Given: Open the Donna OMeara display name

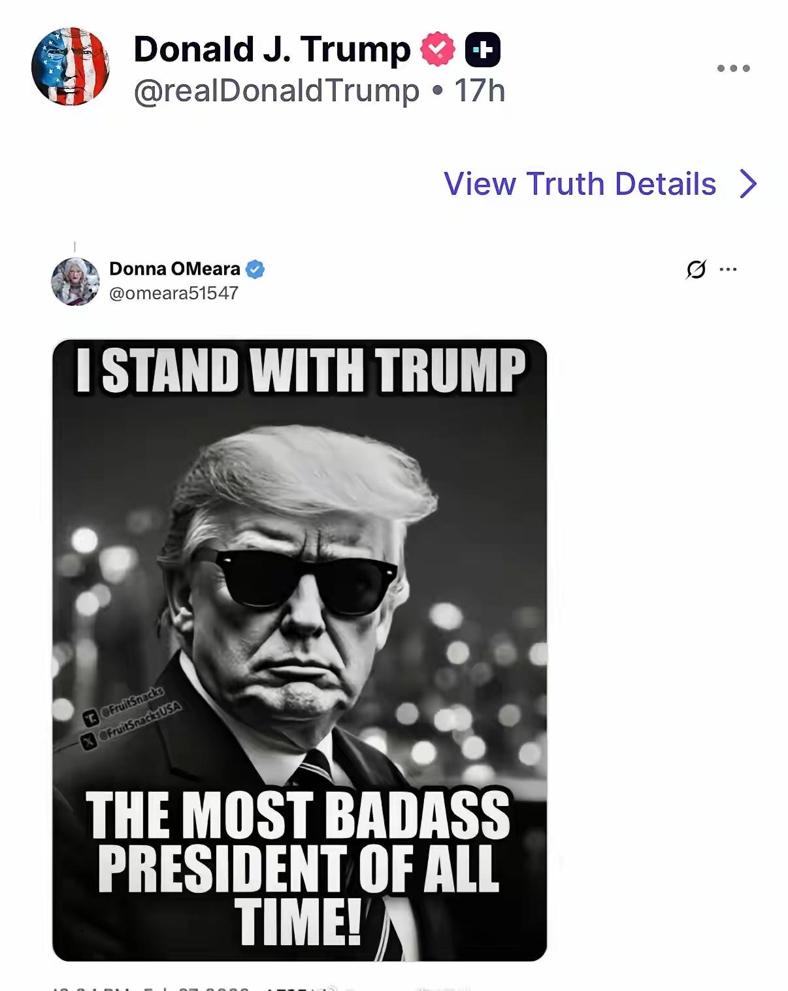Looking at the screenshot, I should tap(174, 269).
